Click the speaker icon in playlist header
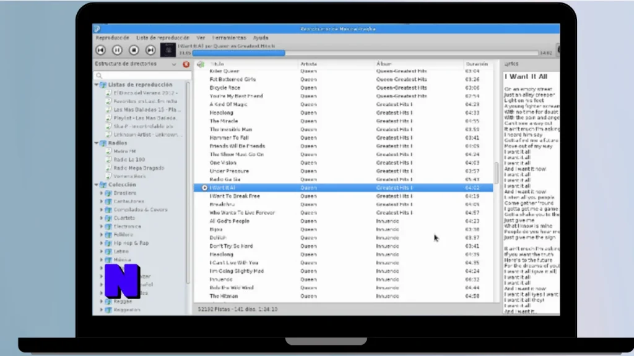This screenshot has height=356, width=634. [x=201, y=64]
